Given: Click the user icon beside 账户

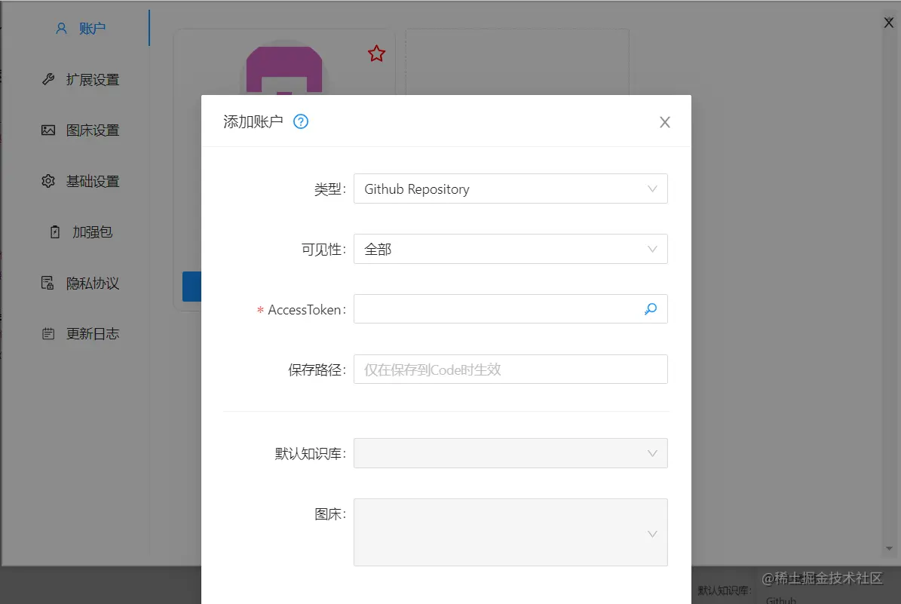Looking at the screenshot, I should point(62,28).
